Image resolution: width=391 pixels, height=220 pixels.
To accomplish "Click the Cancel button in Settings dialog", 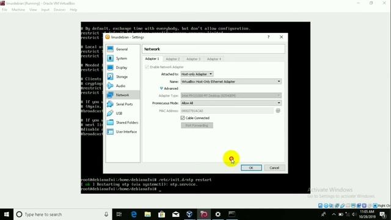I will pos(274,168).
